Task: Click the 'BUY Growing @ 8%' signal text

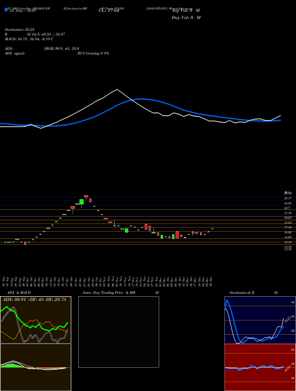Action: click(93, 53)
